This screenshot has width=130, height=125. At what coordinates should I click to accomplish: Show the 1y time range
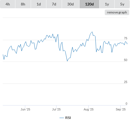107,4
